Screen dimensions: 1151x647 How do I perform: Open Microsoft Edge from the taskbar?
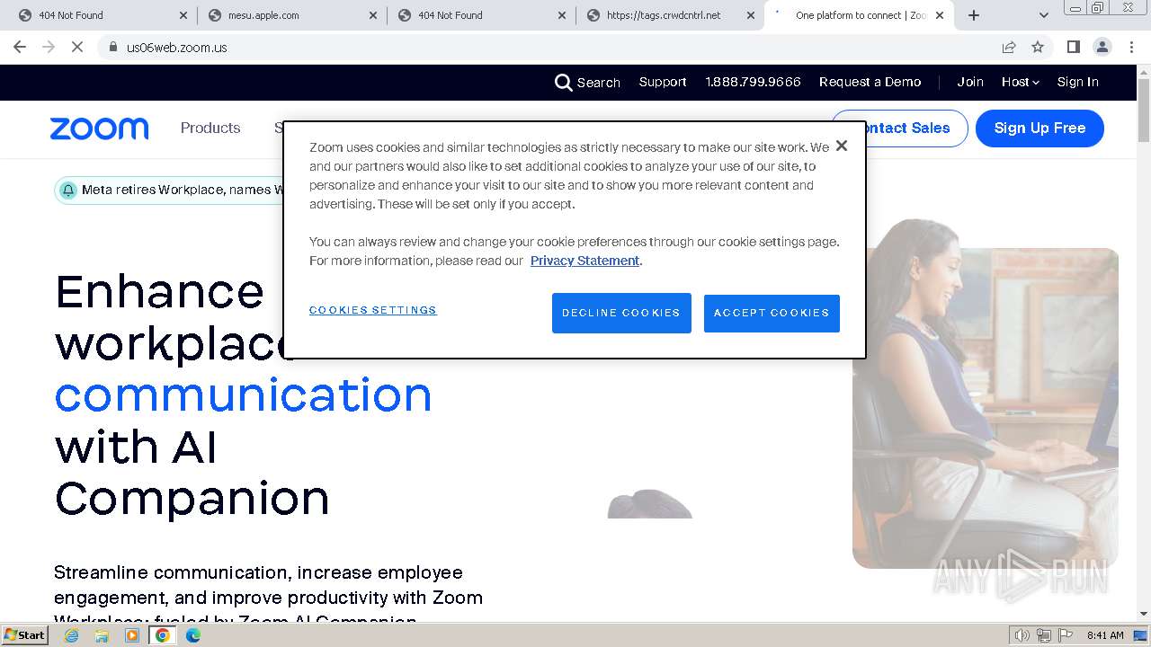coord(193,635)
